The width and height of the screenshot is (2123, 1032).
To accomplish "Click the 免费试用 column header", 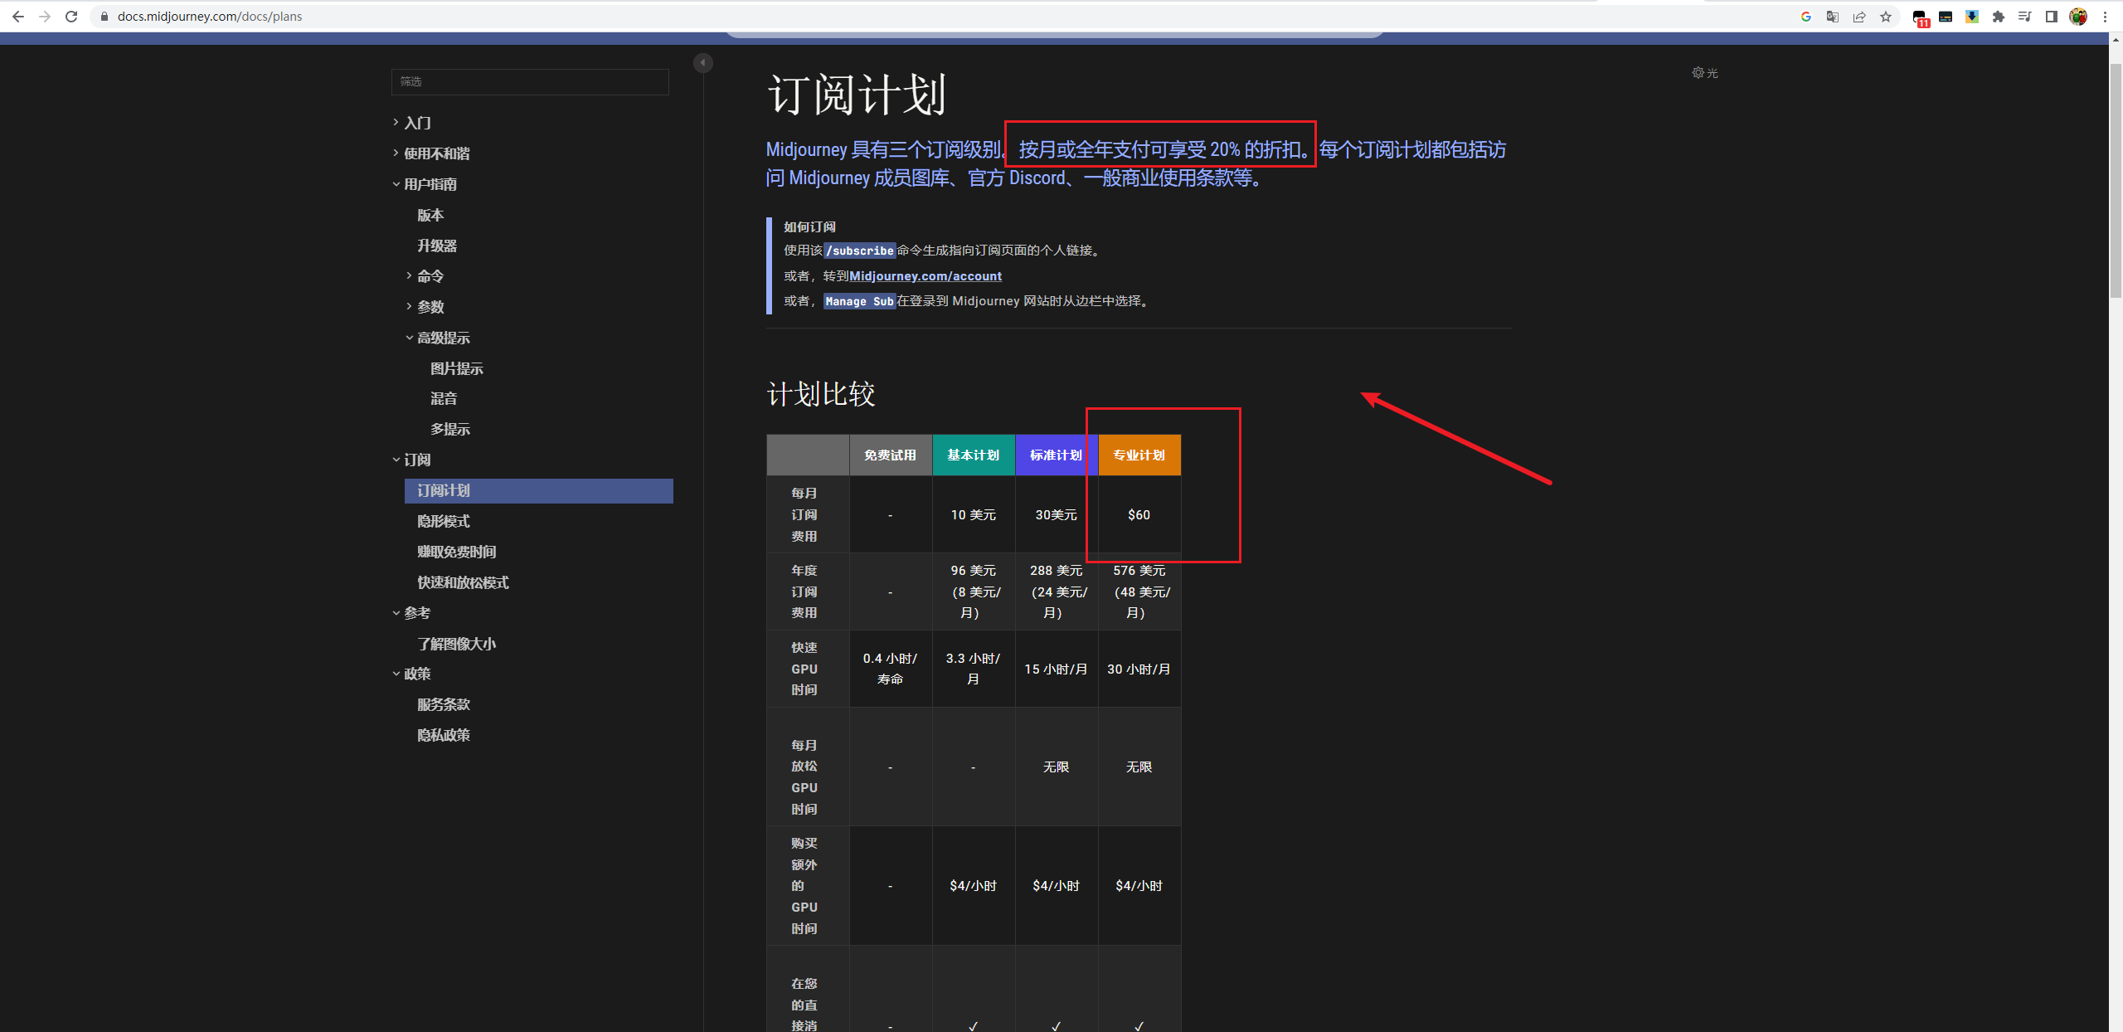I will coord(891,455).
